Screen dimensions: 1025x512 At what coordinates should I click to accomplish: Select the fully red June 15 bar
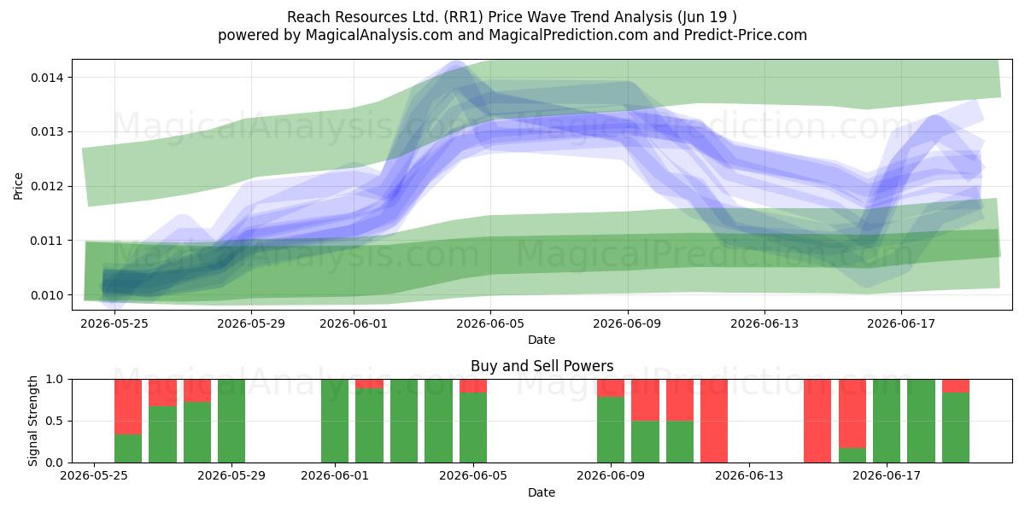[817, 421]
